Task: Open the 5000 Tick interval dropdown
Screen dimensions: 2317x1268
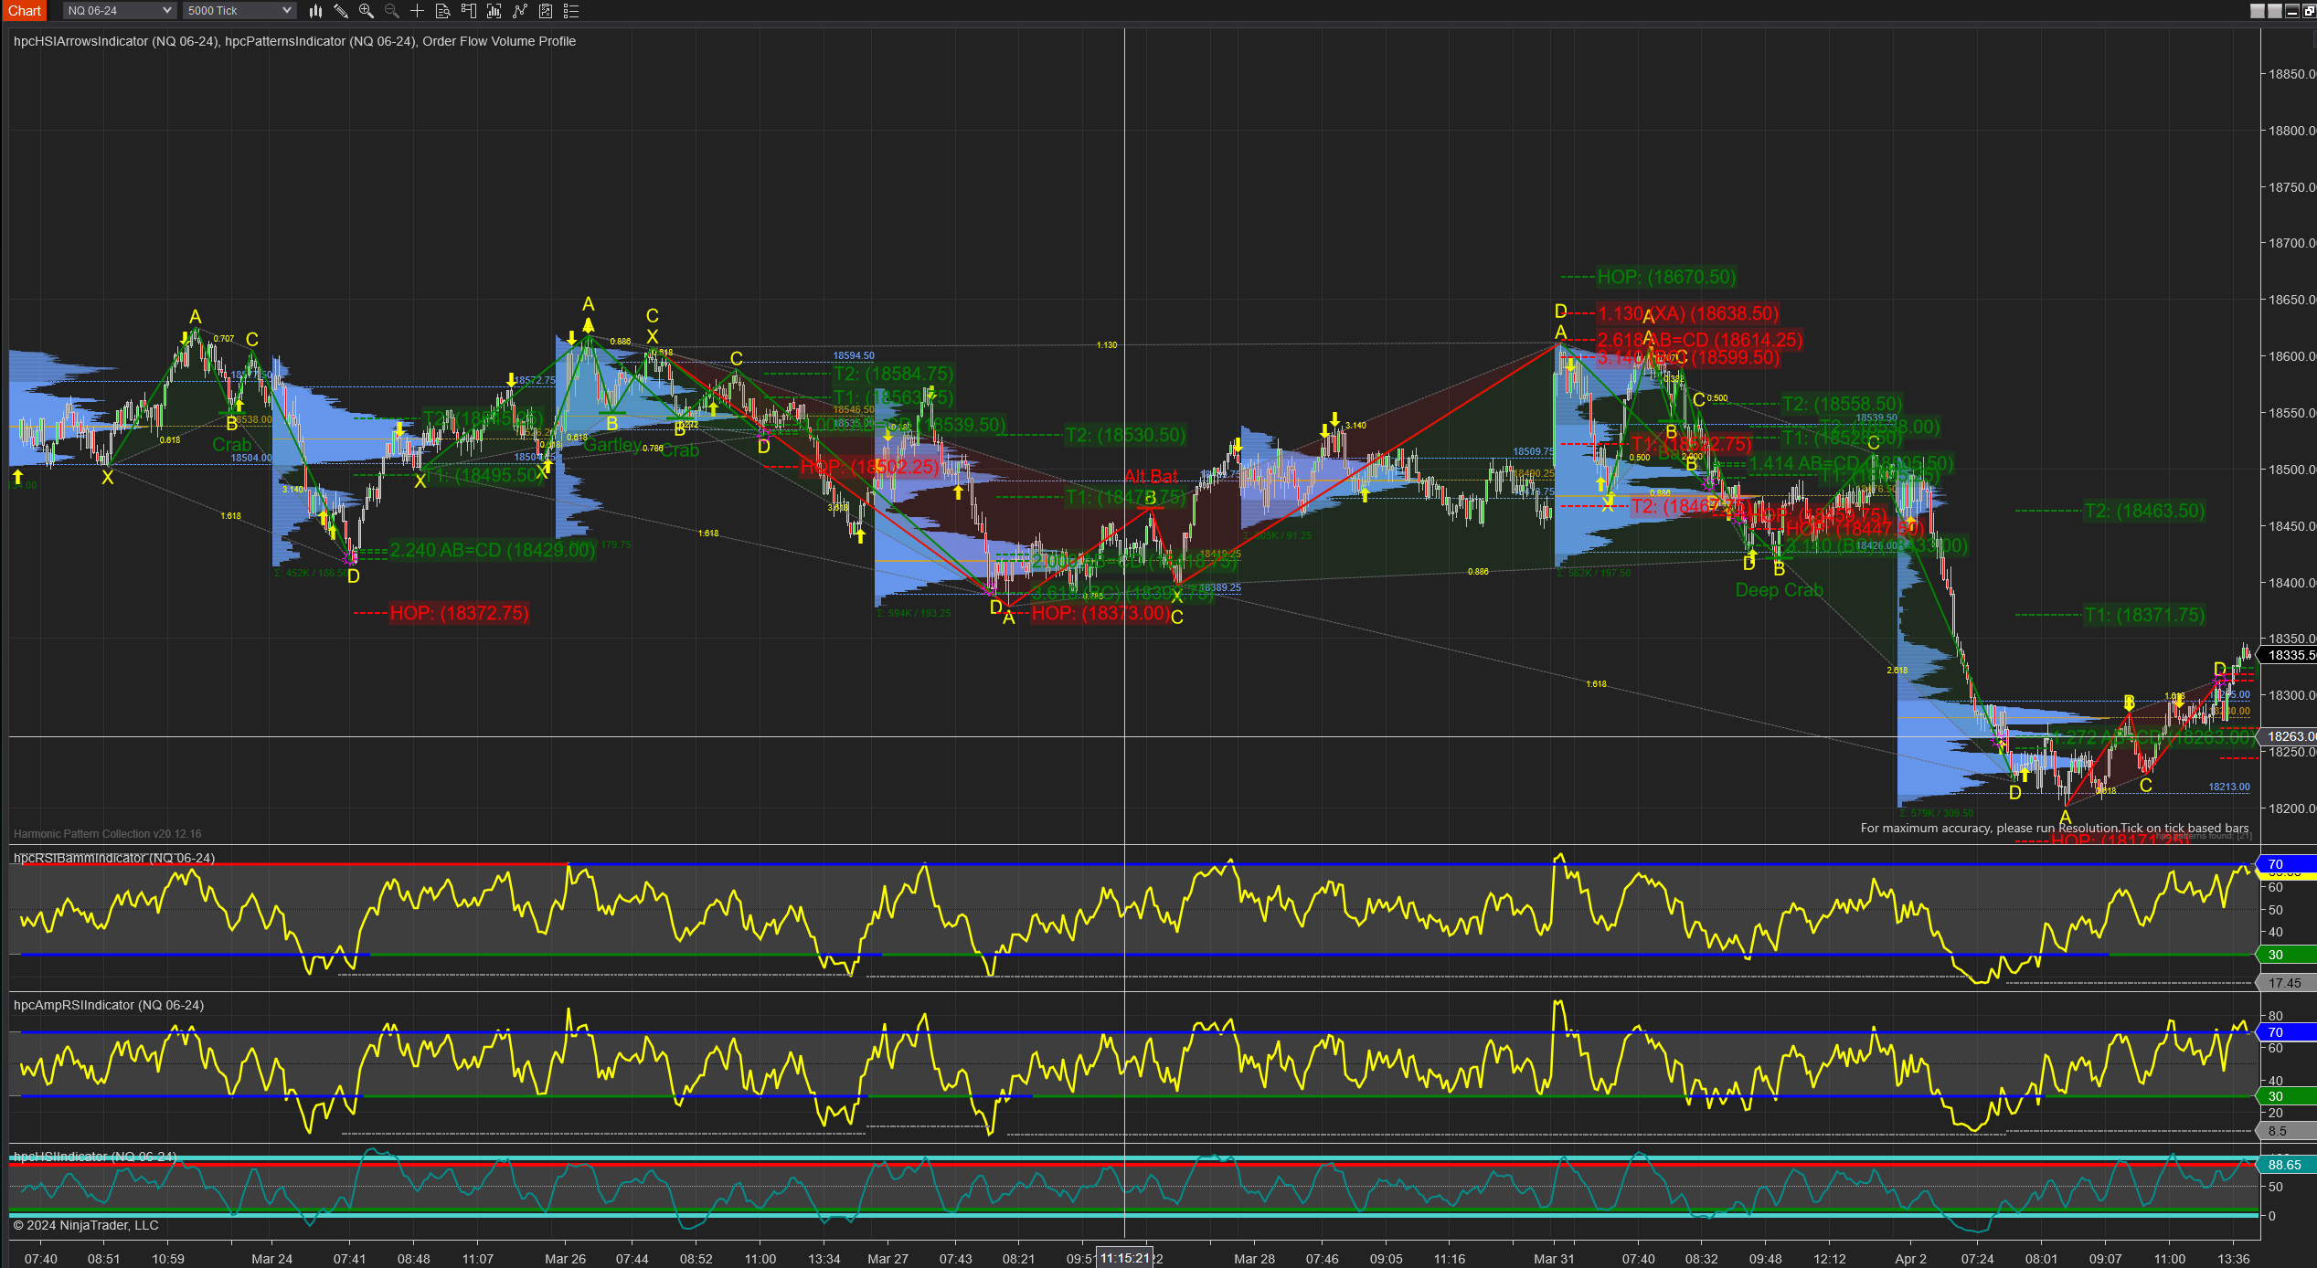Action: point(239,11)
